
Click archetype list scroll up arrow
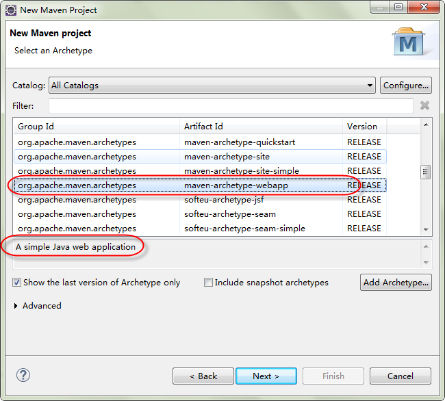tap(426, 125)
